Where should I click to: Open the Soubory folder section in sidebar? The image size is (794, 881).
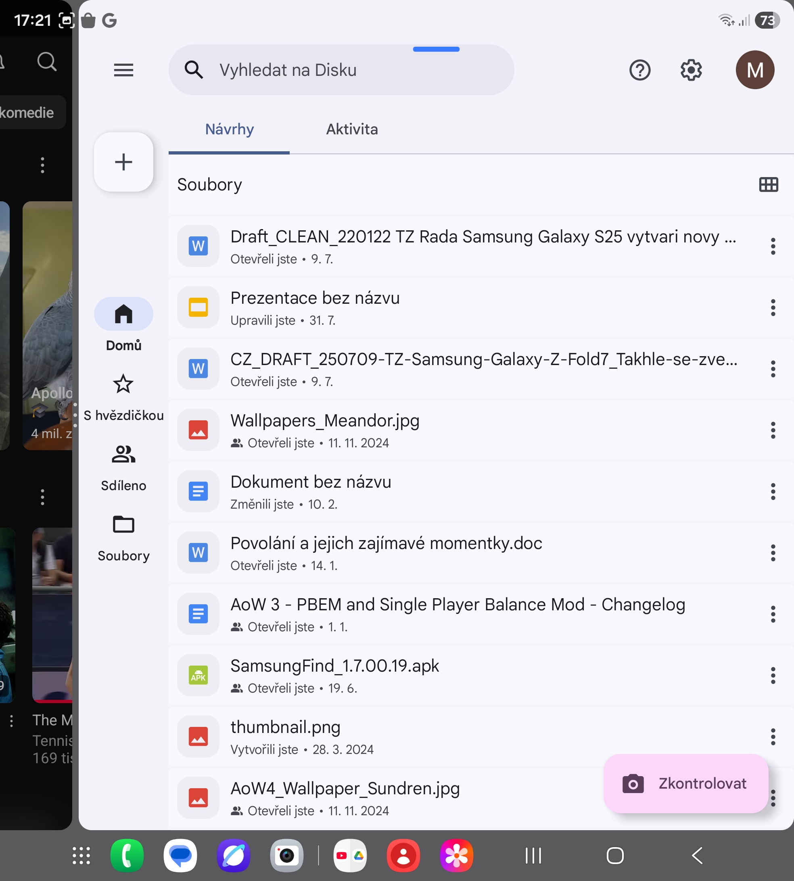123,539
